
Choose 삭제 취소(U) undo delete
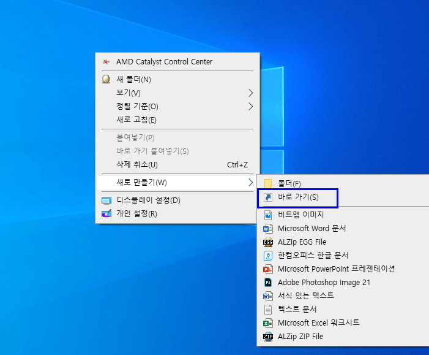click(x=177, y=164)
